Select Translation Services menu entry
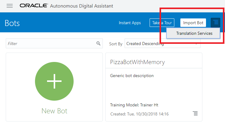This screenshot has width=225, height=123. tap(193, 33)
